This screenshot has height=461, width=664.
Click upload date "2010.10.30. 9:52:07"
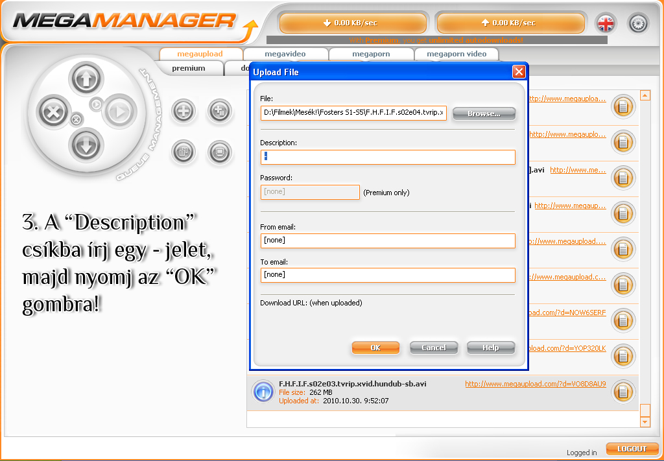click(356, 401)
